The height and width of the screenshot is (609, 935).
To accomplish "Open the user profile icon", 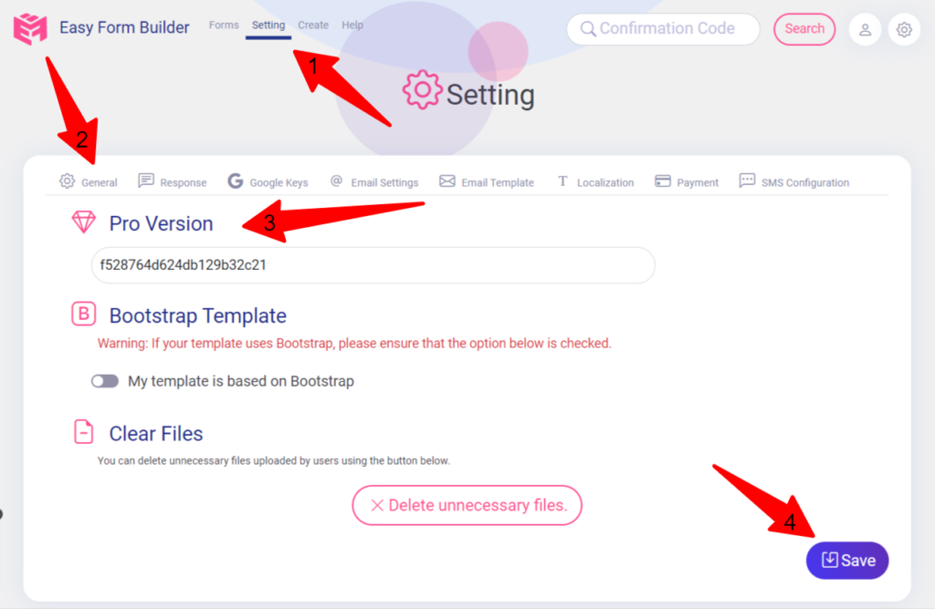I will click(x=866, y=30).
